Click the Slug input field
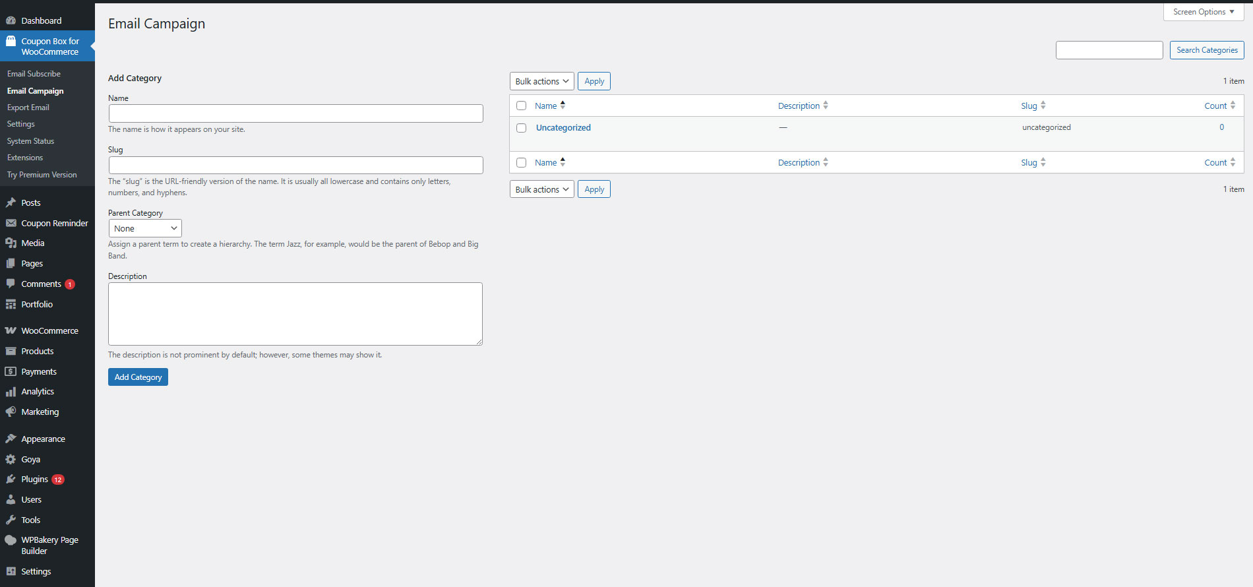 pos(296,165)
